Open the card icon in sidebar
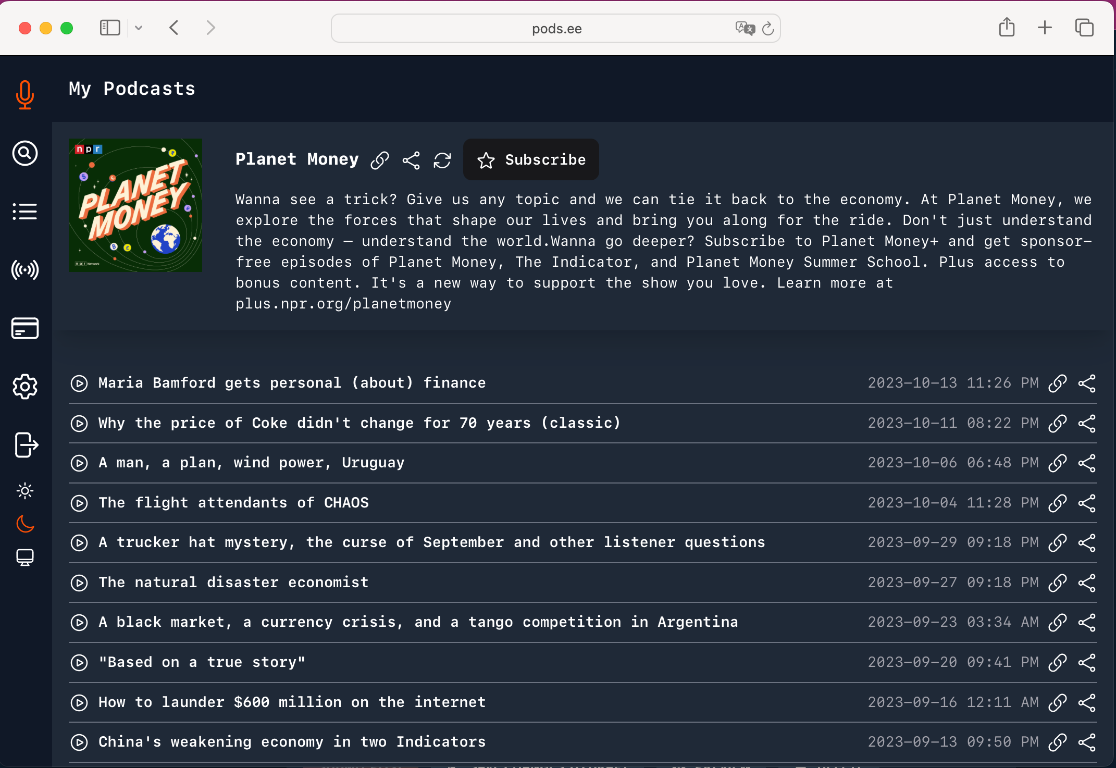The image size is (1116, 768). click(x=25, y=328)
